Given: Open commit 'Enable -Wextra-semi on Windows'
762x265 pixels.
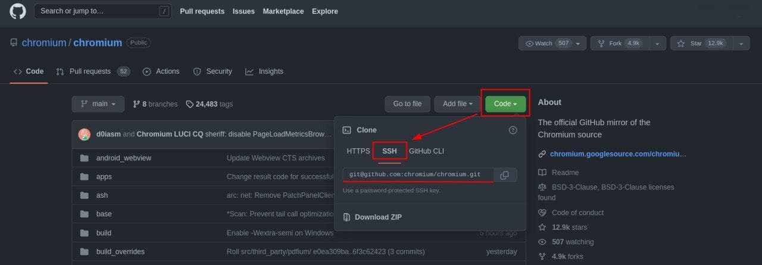Looking at the screenshot, I should 280,233.
